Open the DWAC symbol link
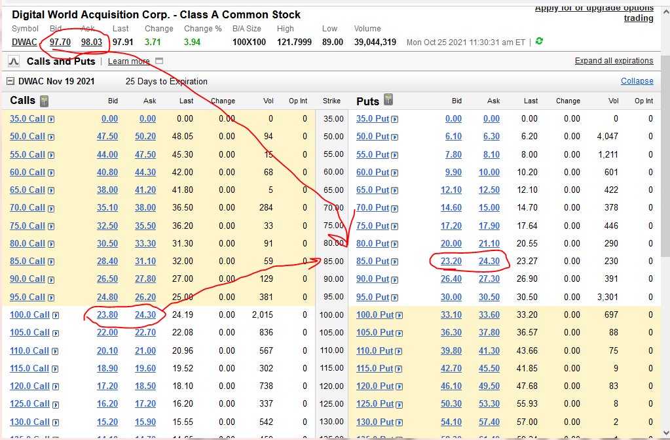 [24, 42]
